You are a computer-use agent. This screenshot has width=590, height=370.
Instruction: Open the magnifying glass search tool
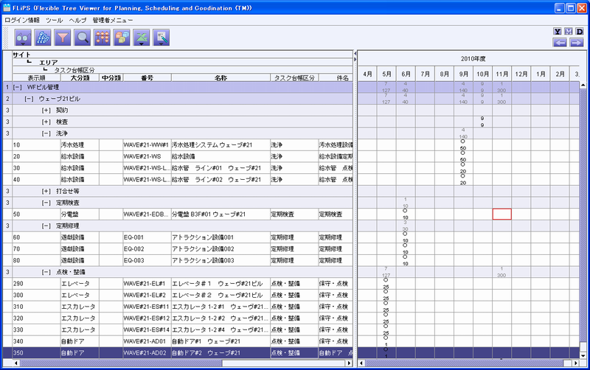pyautogui.click(x=83, y=38)
